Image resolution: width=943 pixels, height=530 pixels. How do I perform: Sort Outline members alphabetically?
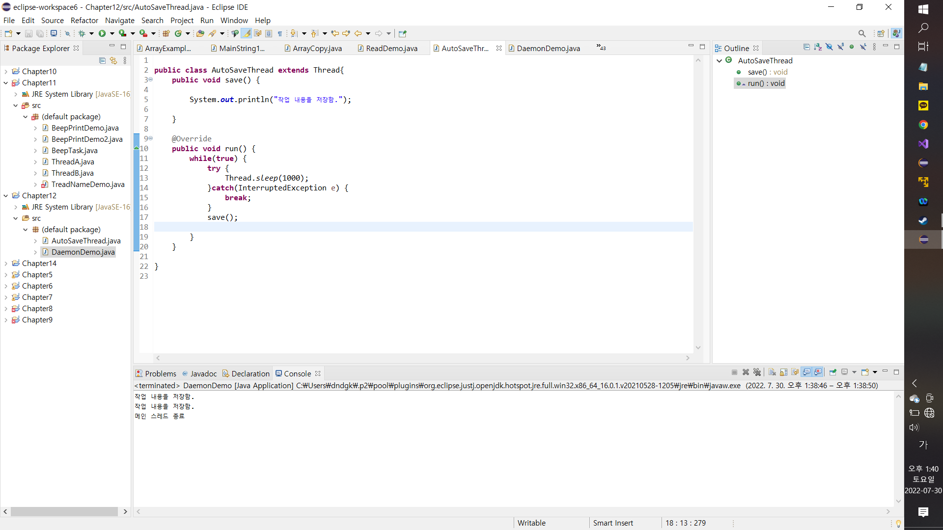[x=818, y=47]
